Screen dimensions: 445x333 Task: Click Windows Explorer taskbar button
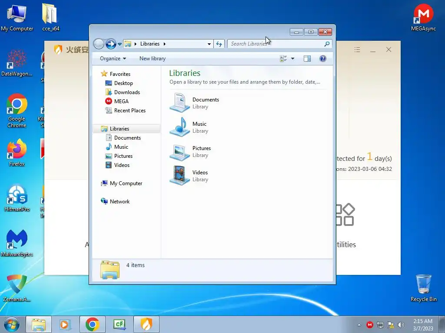[x=39, y=324]
